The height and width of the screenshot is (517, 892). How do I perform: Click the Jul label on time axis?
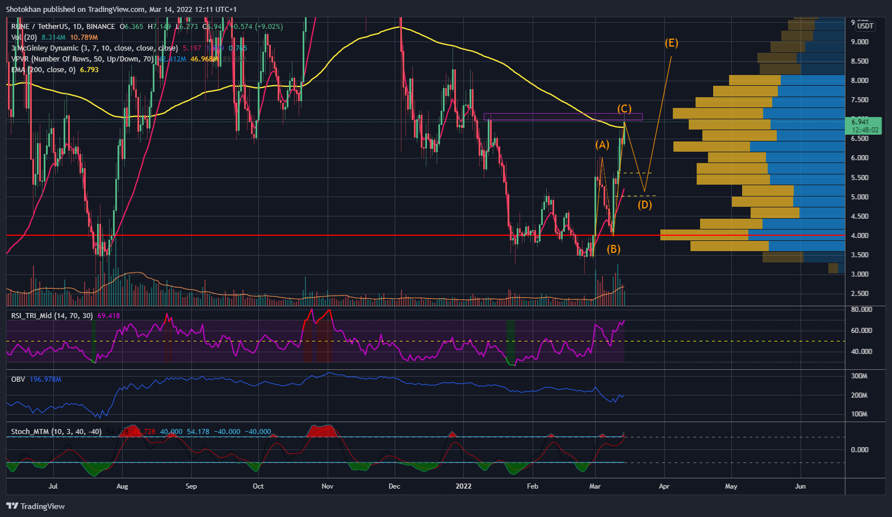pos(53,486)
